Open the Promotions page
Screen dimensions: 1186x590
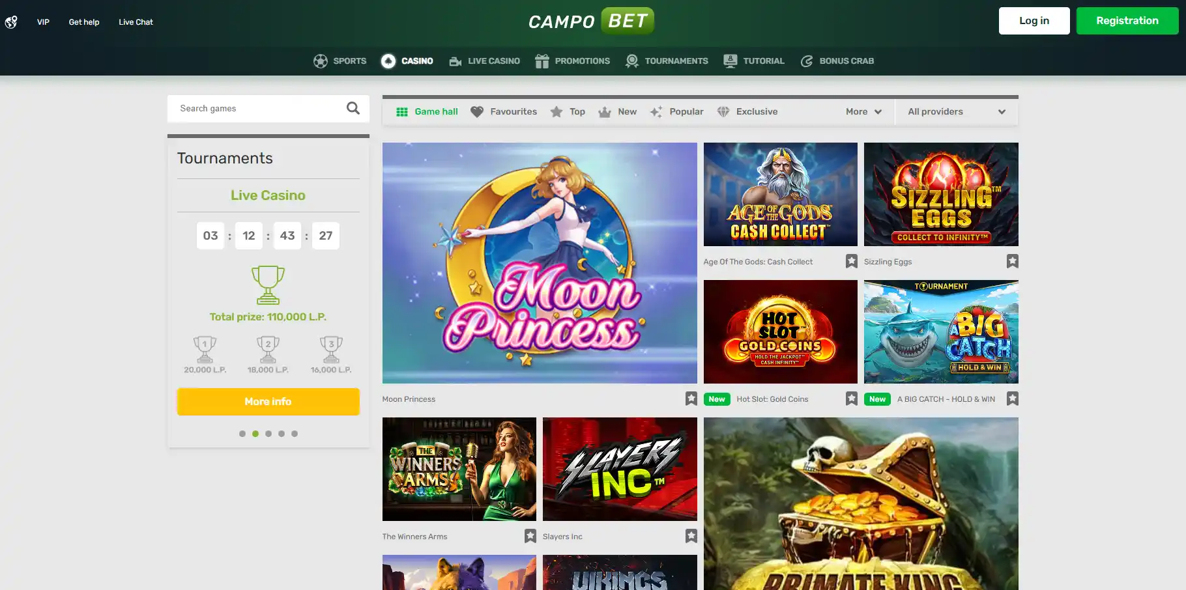coord(573,61)
